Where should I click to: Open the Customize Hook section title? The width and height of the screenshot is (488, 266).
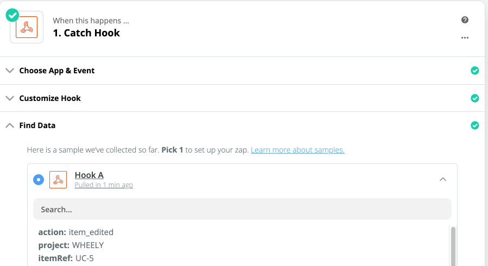coord(50,98)
